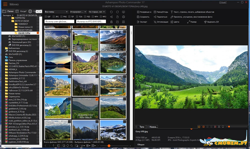The width and height of the screenshot is (250, 149).
Task: Click Вырезать button
Action: coord(211,22)
